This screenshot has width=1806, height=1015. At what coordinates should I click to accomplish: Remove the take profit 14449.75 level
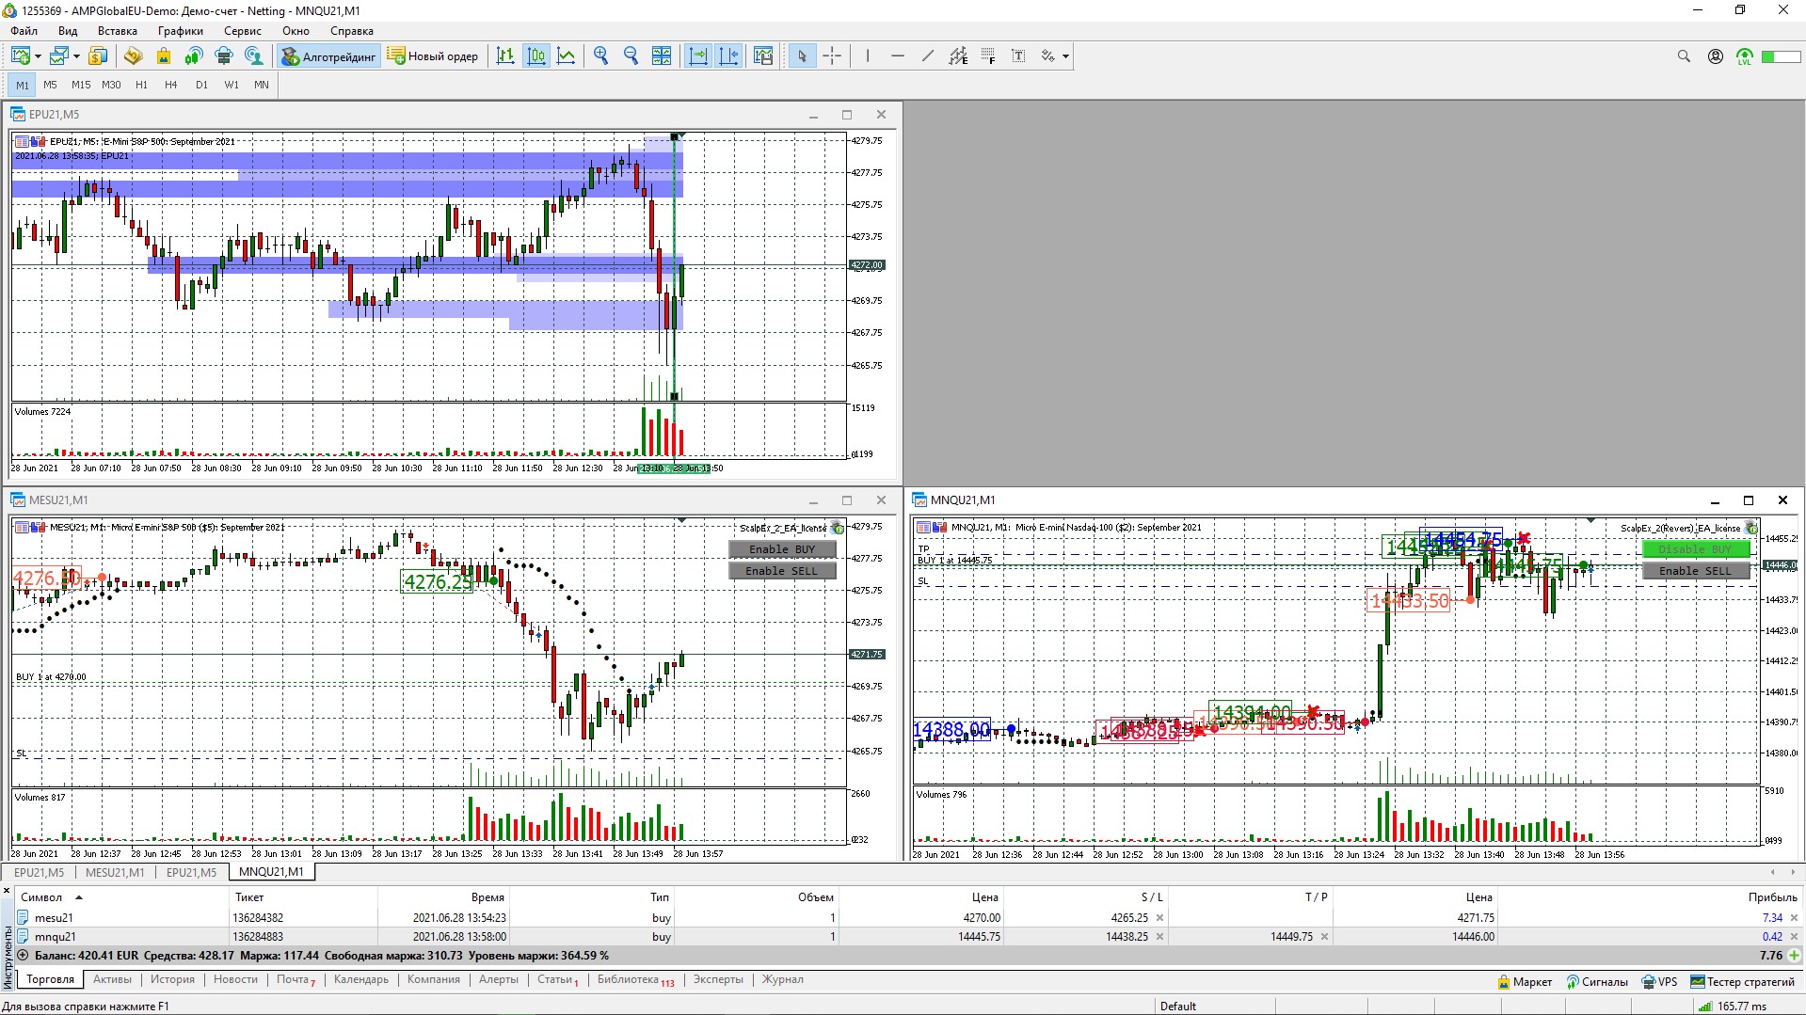pyautogui.click(x=1324, y=937)
